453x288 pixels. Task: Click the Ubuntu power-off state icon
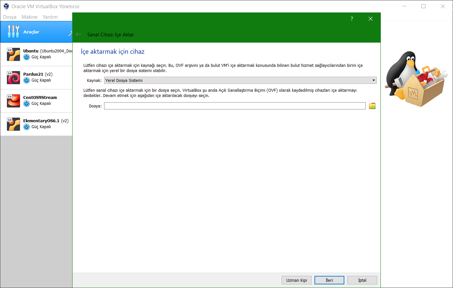click(x=27, y=57)
